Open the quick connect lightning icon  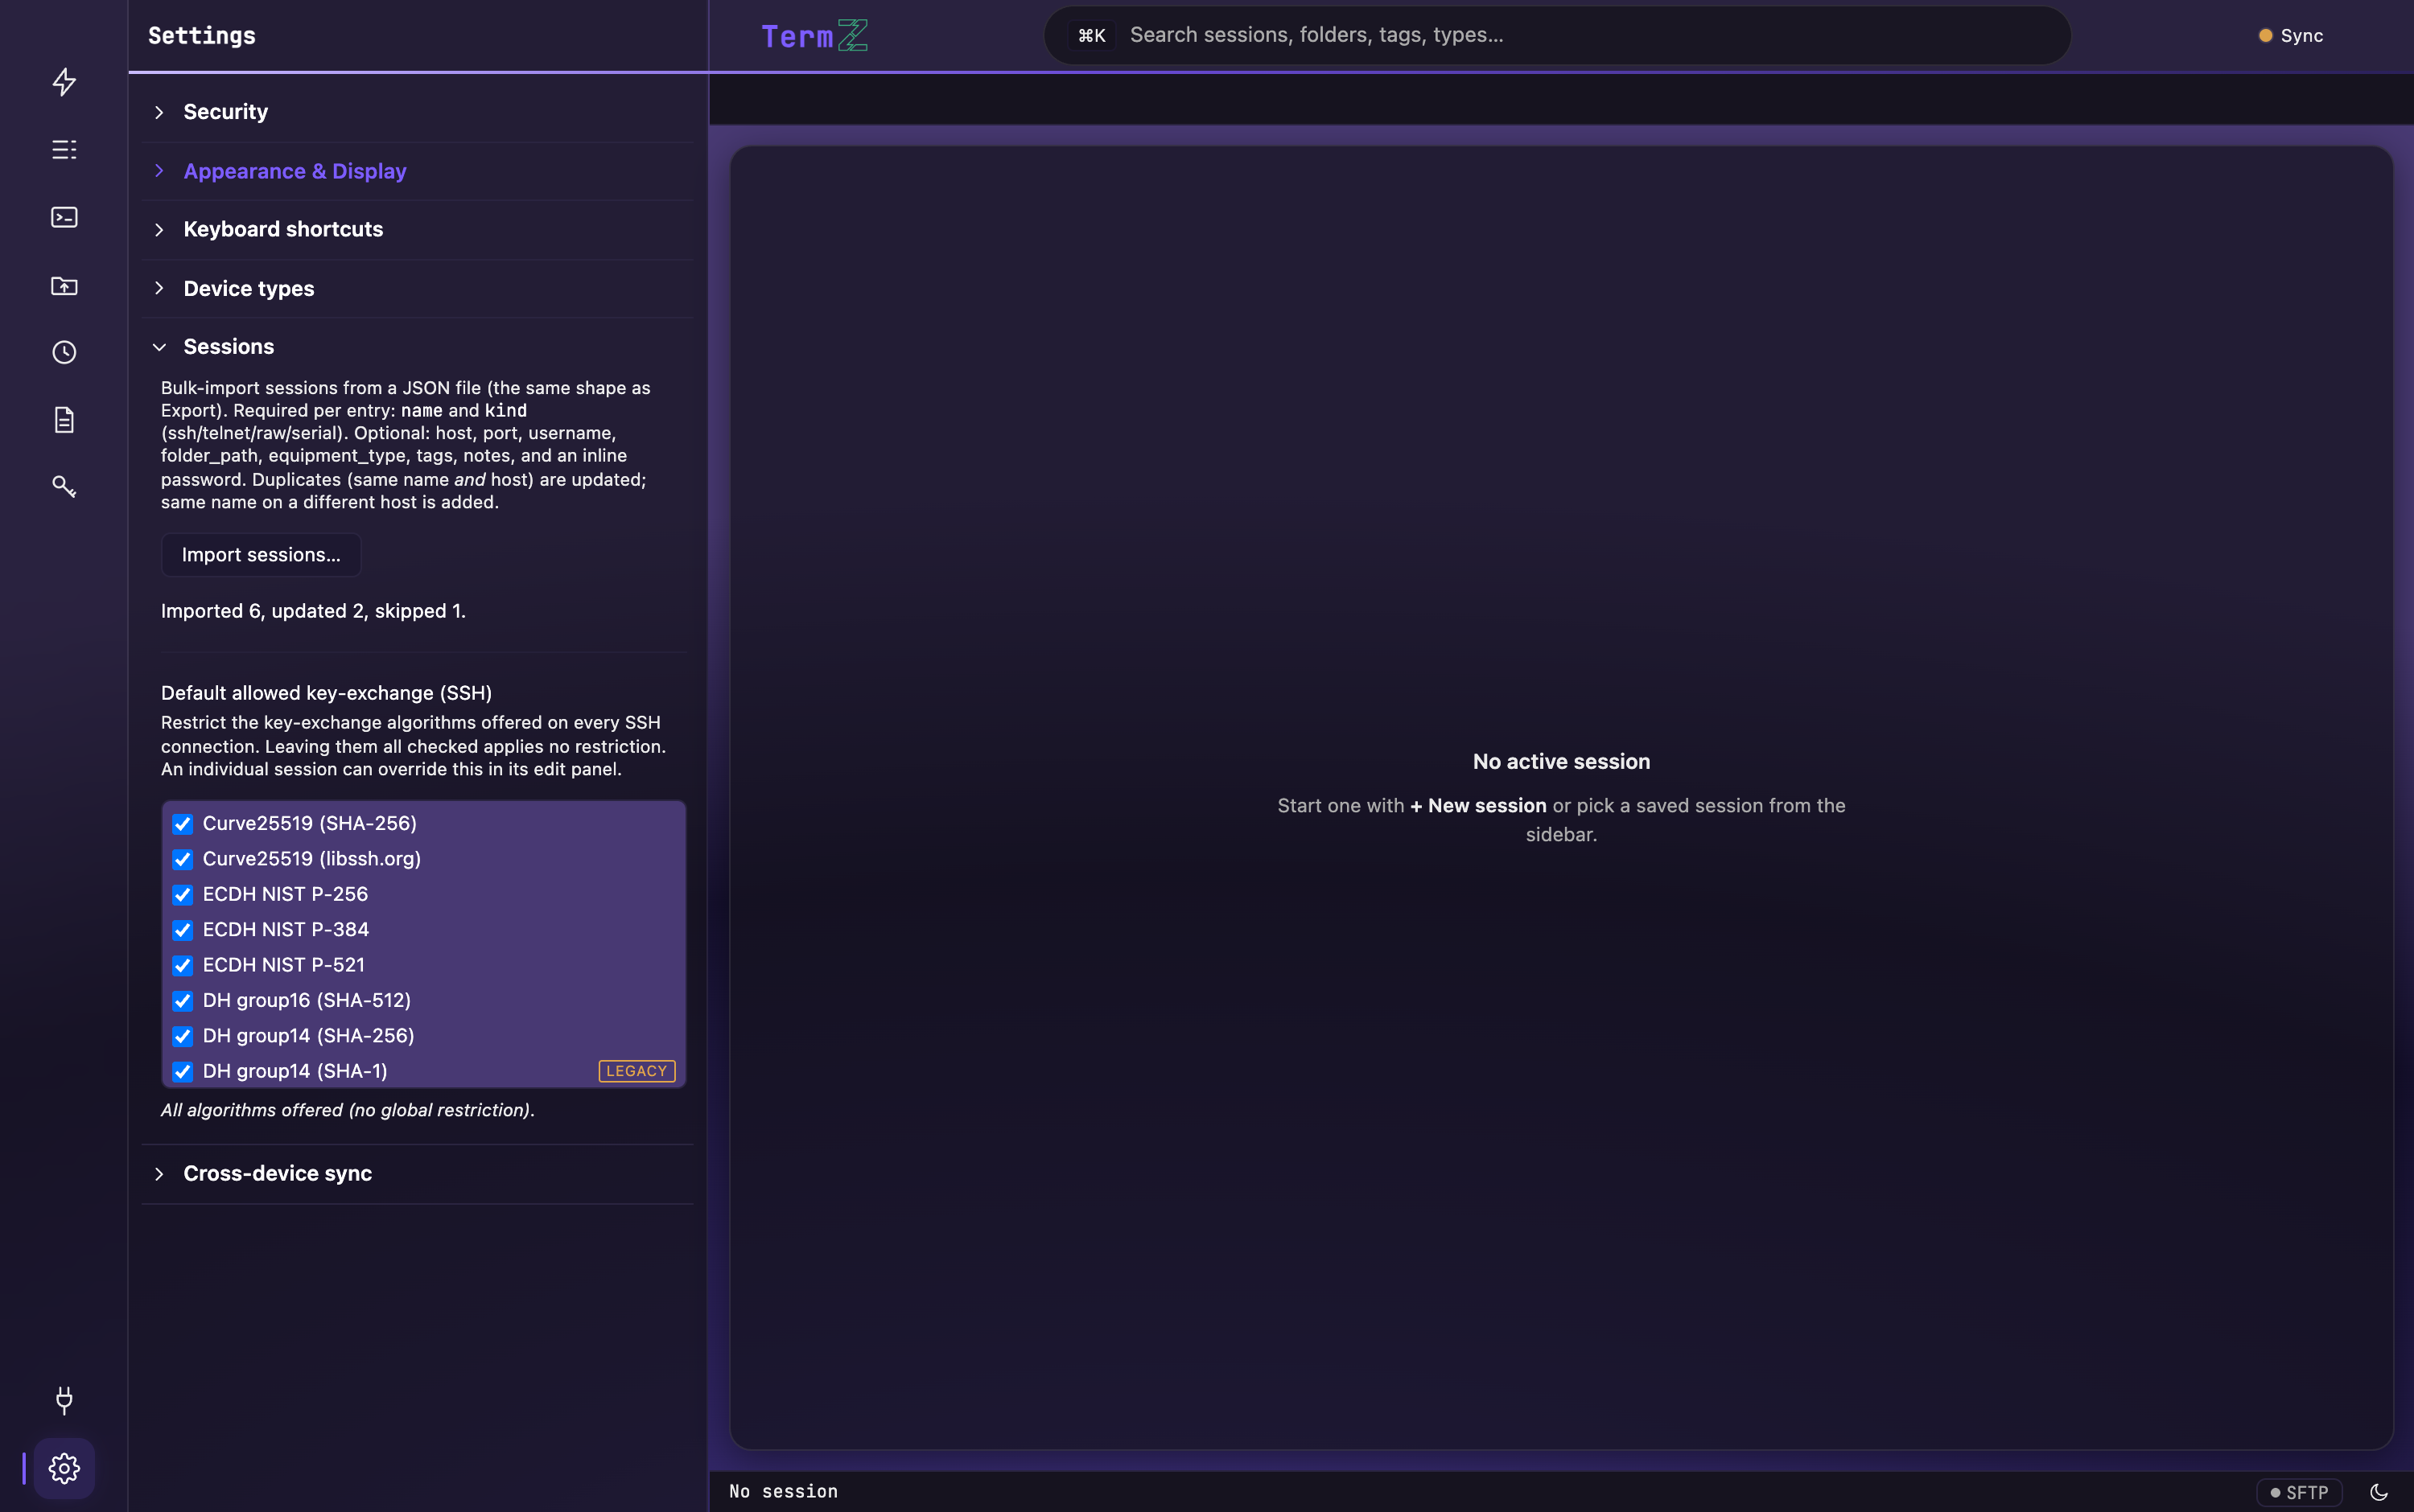[64, 82]
